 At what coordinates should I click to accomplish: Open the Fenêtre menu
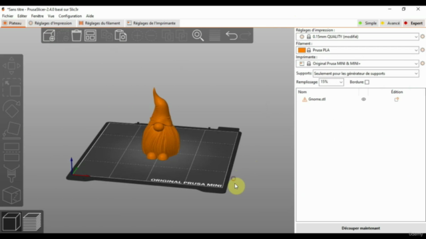click(37, 16)
